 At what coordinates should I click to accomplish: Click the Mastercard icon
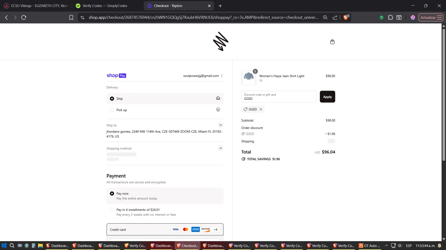tap(186, 229)
